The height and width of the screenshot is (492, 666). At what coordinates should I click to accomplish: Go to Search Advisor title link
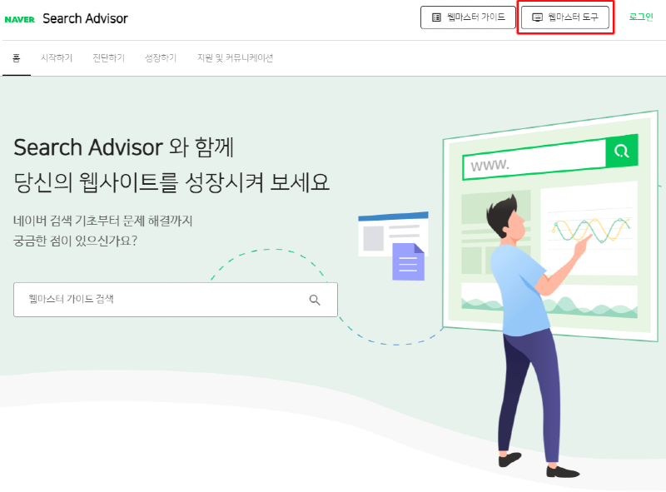coord(85,18)
